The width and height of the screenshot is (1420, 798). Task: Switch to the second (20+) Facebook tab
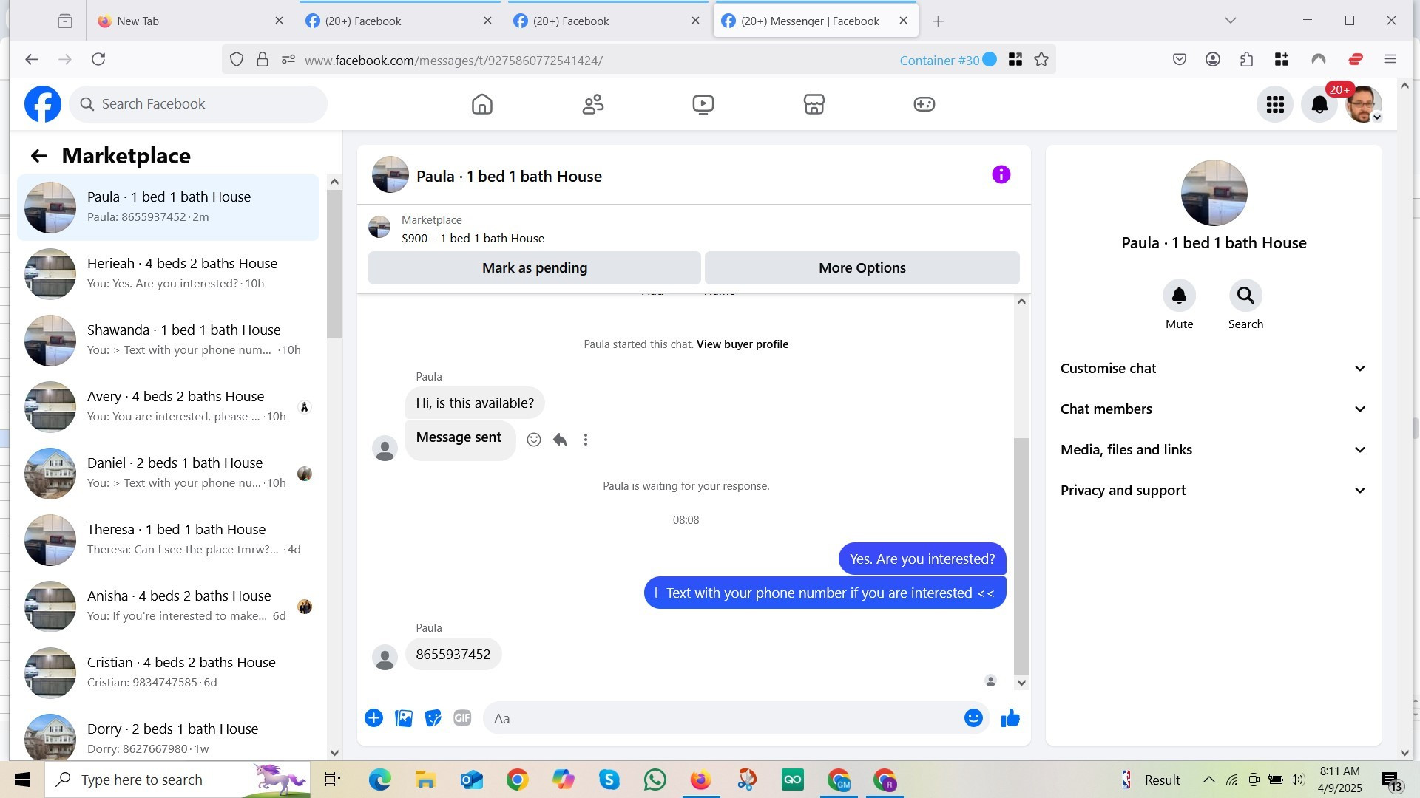click(x=606, y=21)
